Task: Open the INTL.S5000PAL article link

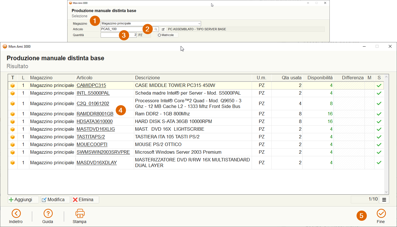Action: click(93, 93)
